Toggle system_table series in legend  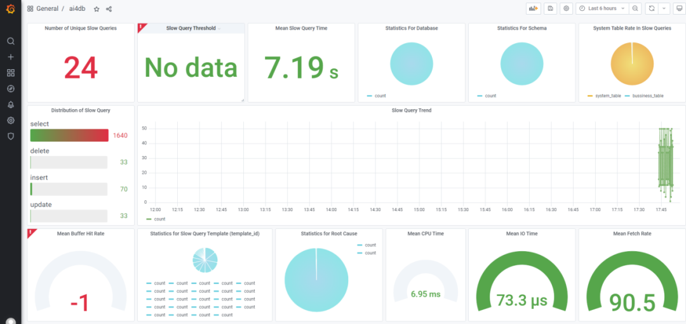(608, 96)
